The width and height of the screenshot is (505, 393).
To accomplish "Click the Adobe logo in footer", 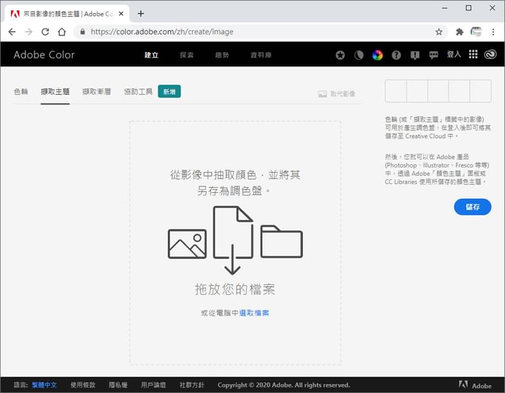I will pyautogui.click(x=475, y=385).
